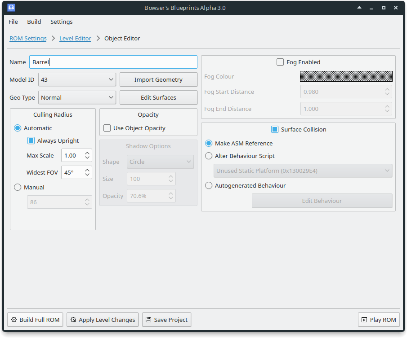This screenshot has height=338, width=407.
Task: Open the File menu
Action: click(x=13, y=22)
